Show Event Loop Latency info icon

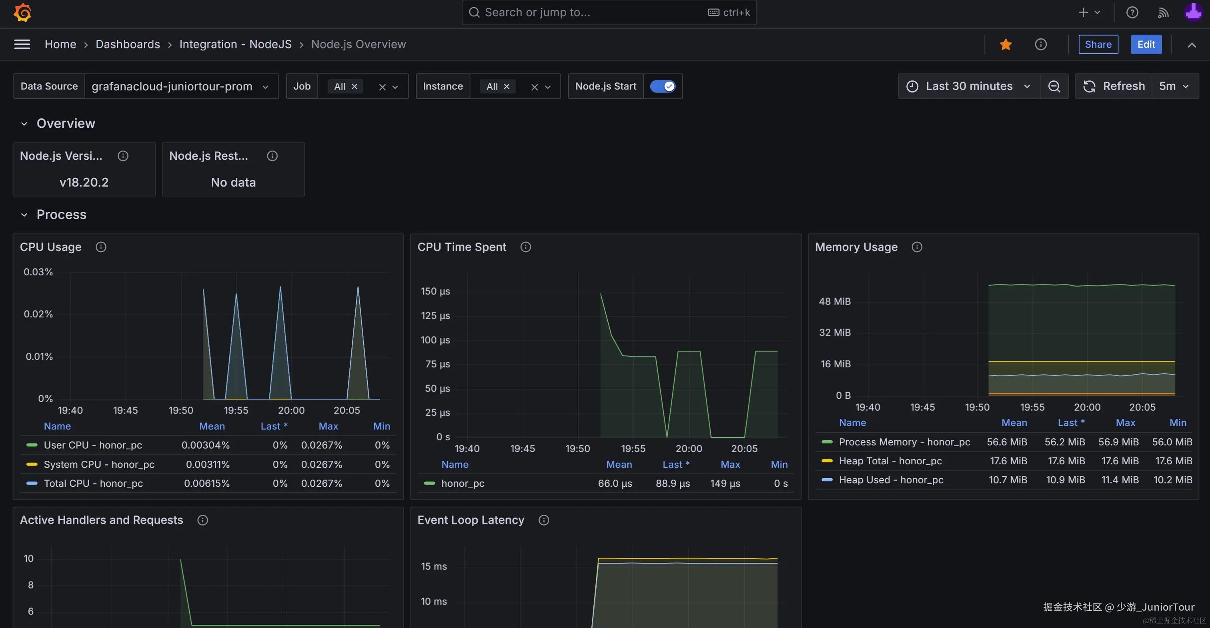pyautogui.click(x=544, y=520)
